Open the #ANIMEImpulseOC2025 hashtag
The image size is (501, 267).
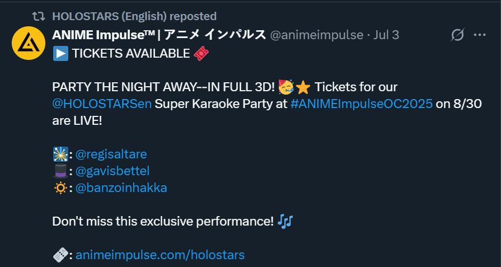click(x=362, y=104)
